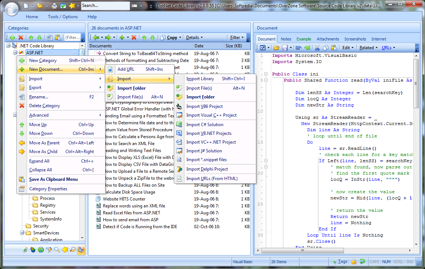Choose Add URL in the New Document submenu
425x269 pixels.
(140, 69)
